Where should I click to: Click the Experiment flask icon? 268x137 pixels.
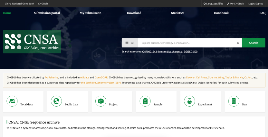coord(189,101)
